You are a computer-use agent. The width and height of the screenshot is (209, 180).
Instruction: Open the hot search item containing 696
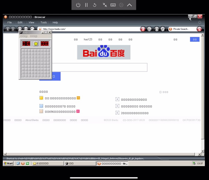coord(60,112)
